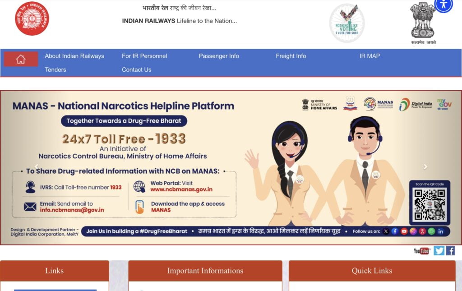Screen dimensions: 462x291
Task: Click 24x7 Toll Free -1933 text
Action: click(x=124, y=139)
